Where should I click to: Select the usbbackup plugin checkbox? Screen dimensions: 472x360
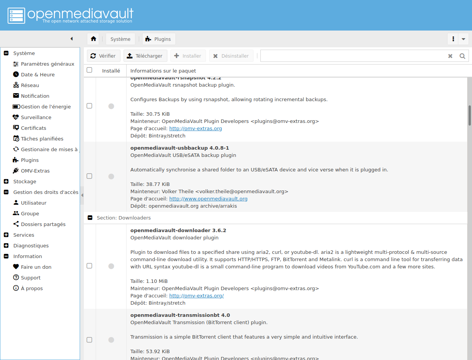pos(89,176)
